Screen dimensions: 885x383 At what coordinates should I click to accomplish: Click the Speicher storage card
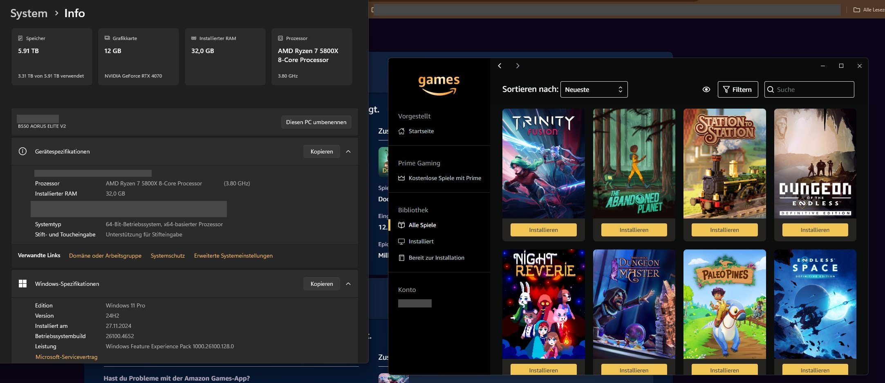[x=52, y=57]
